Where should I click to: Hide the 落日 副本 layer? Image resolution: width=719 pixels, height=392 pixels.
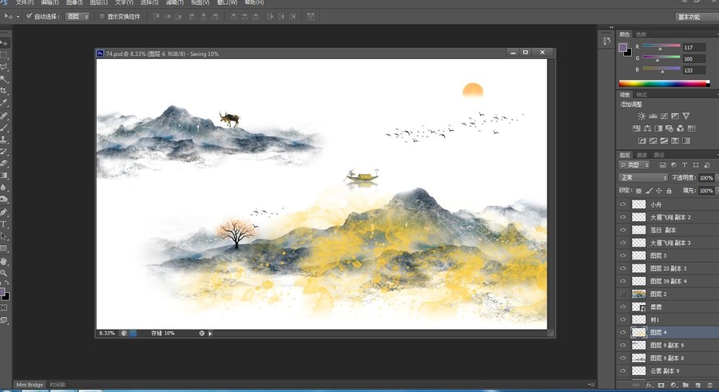click(x=622, y=230)
